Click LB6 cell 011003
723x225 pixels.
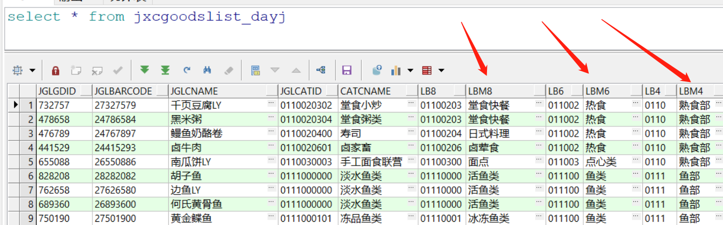564,161
